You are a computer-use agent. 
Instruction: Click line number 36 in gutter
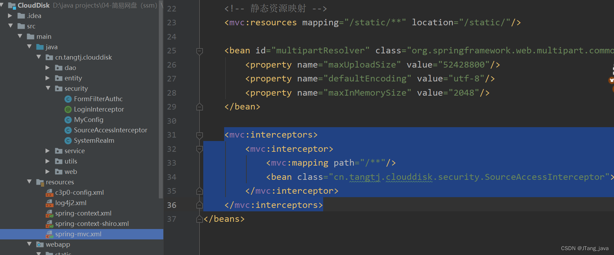tap(172, 205)
